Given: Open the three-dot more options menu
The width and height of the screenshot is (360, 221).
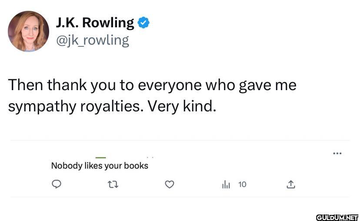Looking at the screenshot, I should coord(337,153).
